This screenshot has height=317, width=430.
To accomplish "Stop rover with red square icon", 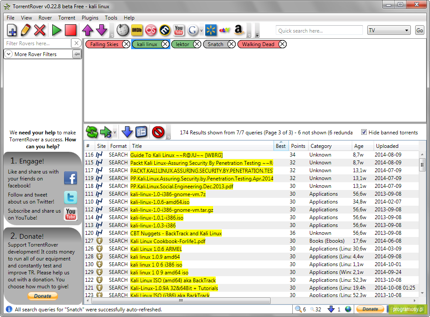I will (x=71, y=30).
